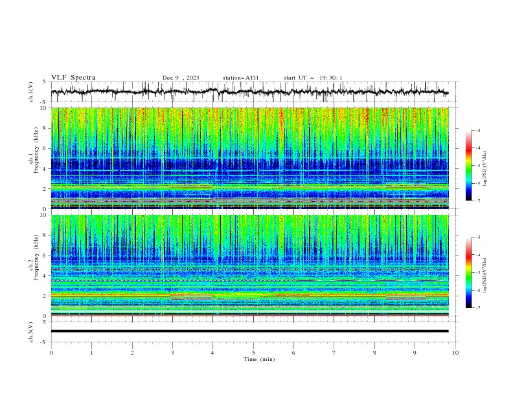Click the time axis tick label "0"

[x=51, y=353]
